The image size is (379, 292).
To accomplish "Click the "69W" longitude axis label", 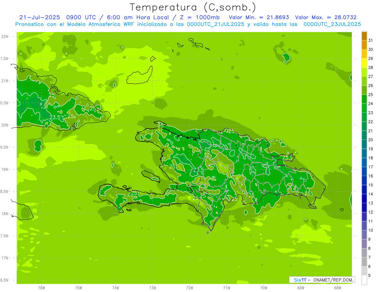I will (x=301, y=288).
